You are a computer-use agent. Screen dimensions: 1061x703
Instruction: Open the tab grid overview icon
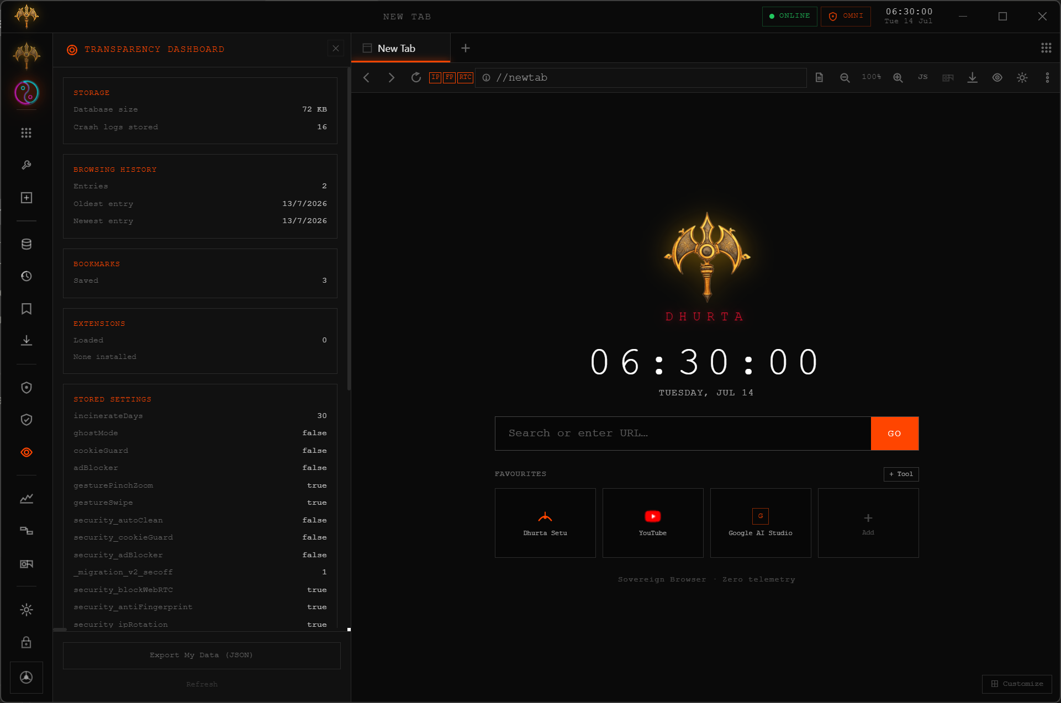click(1046, 48)
